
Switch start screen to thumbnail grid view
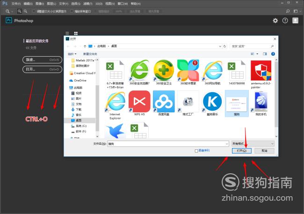coord(76,33)
